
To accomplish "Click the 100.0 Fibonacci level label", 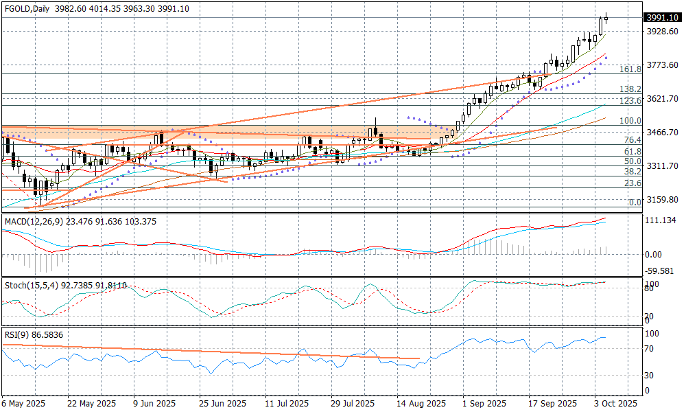I will coord(630,121).
